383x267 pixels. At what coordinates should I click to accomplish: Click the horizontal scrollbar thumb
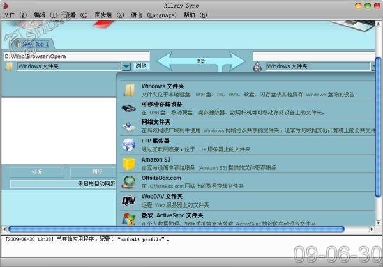click(176, 229)
